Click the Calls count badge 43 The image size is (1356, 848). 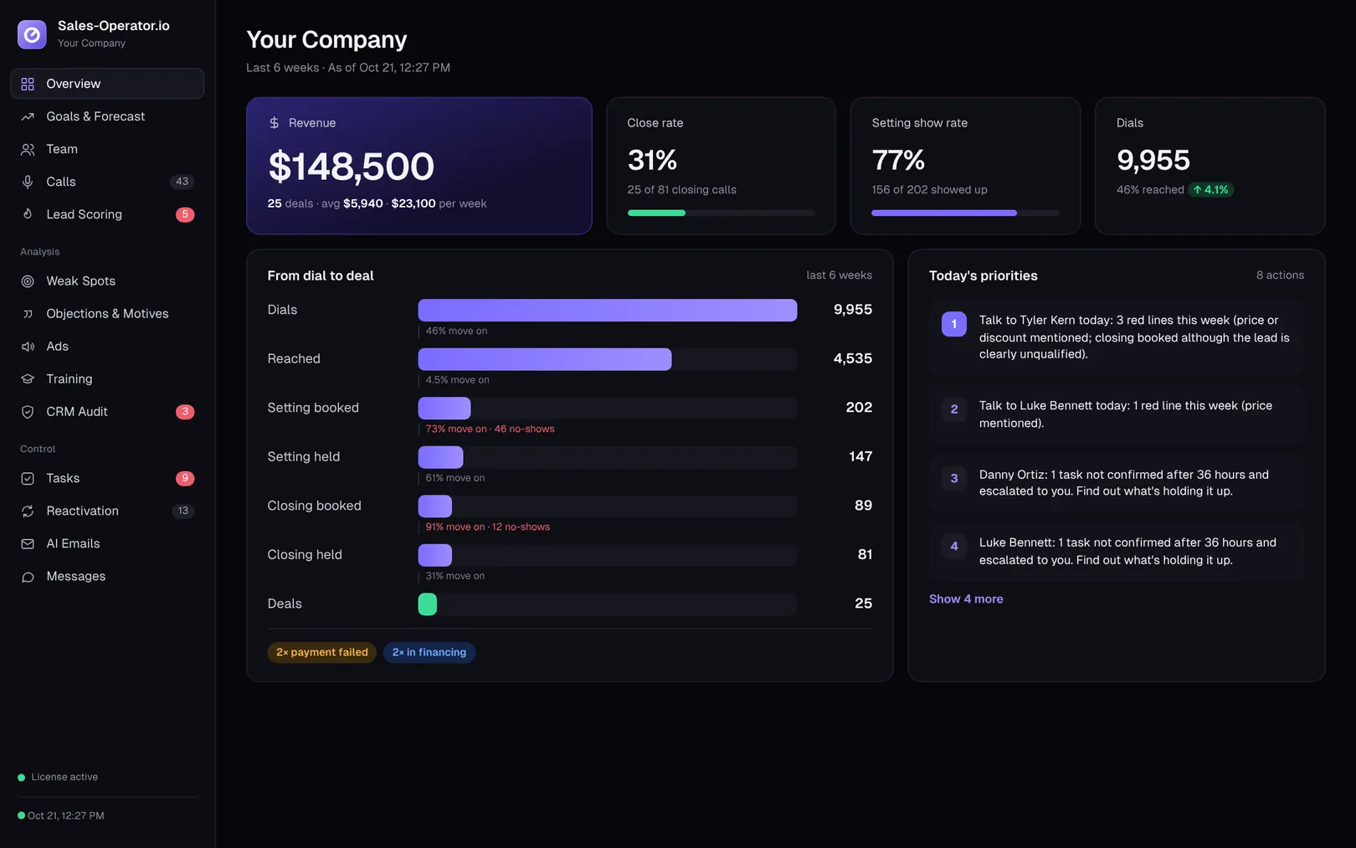point(182,182)
